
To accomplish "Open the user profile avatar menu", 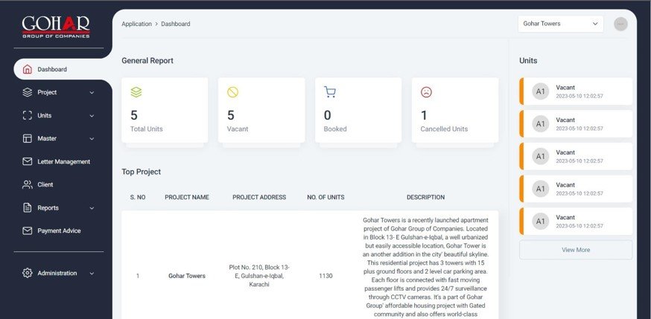I will pyautogui.click(x=620, y=24).
